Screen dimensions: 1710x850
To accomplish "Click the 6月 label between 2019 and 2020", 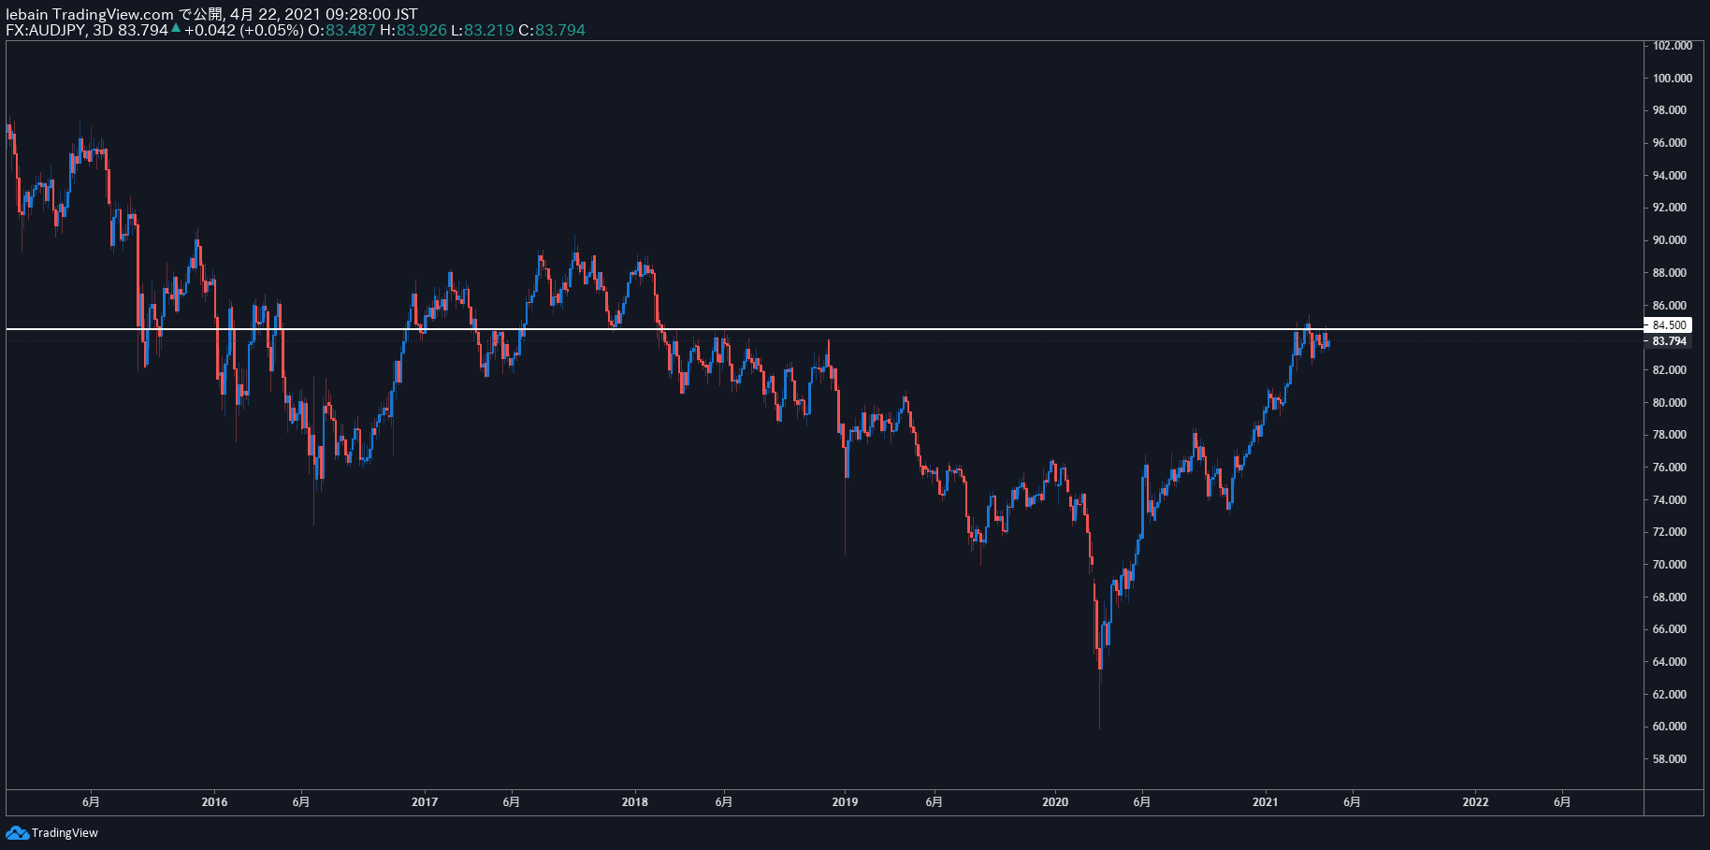I will [934, 801].
